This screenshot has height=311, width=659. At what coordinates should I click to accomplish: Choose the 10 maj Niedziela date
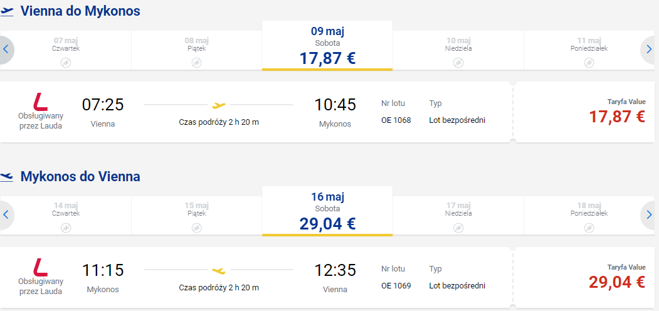[458, 50]
